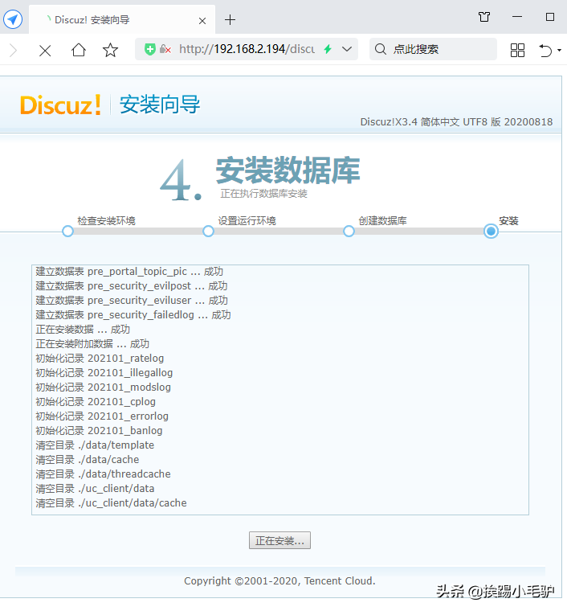Click the Discuz! logo
567x611 pixels.
pos(61,105)
